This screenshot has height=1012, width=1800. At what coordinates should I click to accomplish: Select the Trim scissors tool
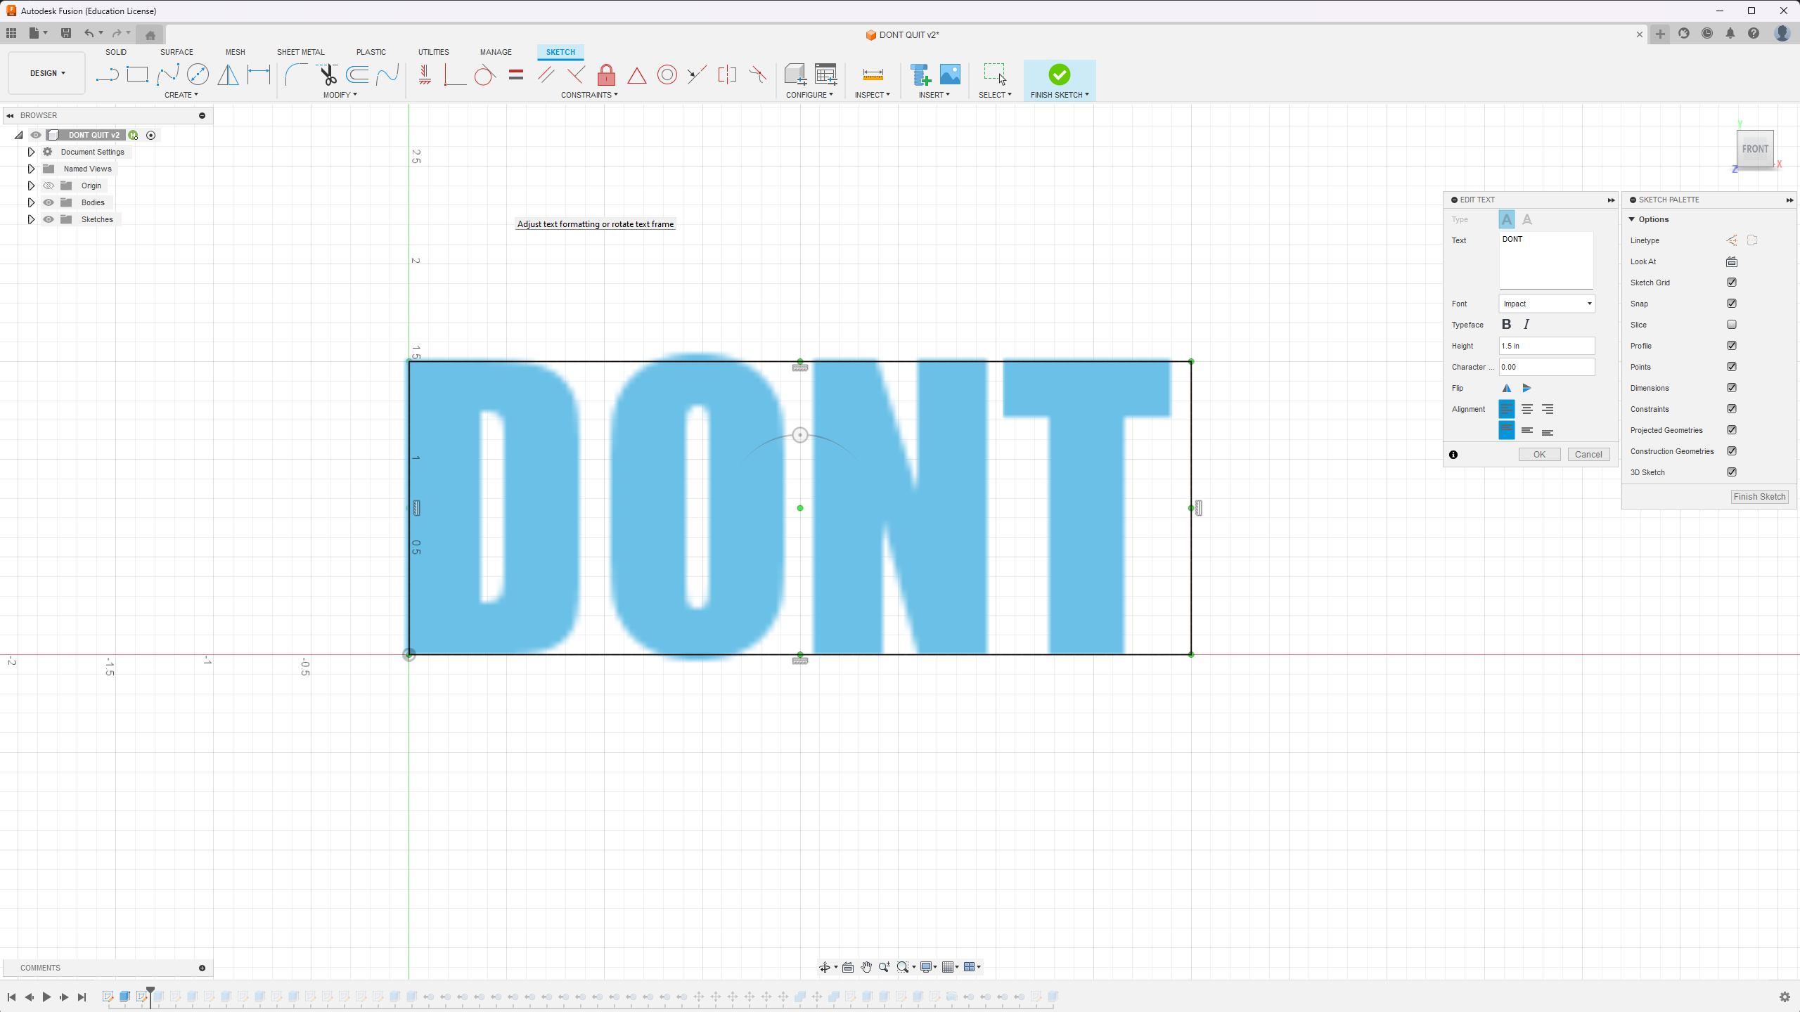click(327, 74)
